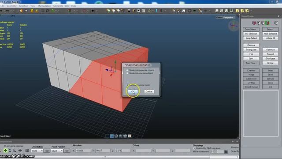Click the Inv Selection button
Screen dimensions: 282x159
[251, 34]
